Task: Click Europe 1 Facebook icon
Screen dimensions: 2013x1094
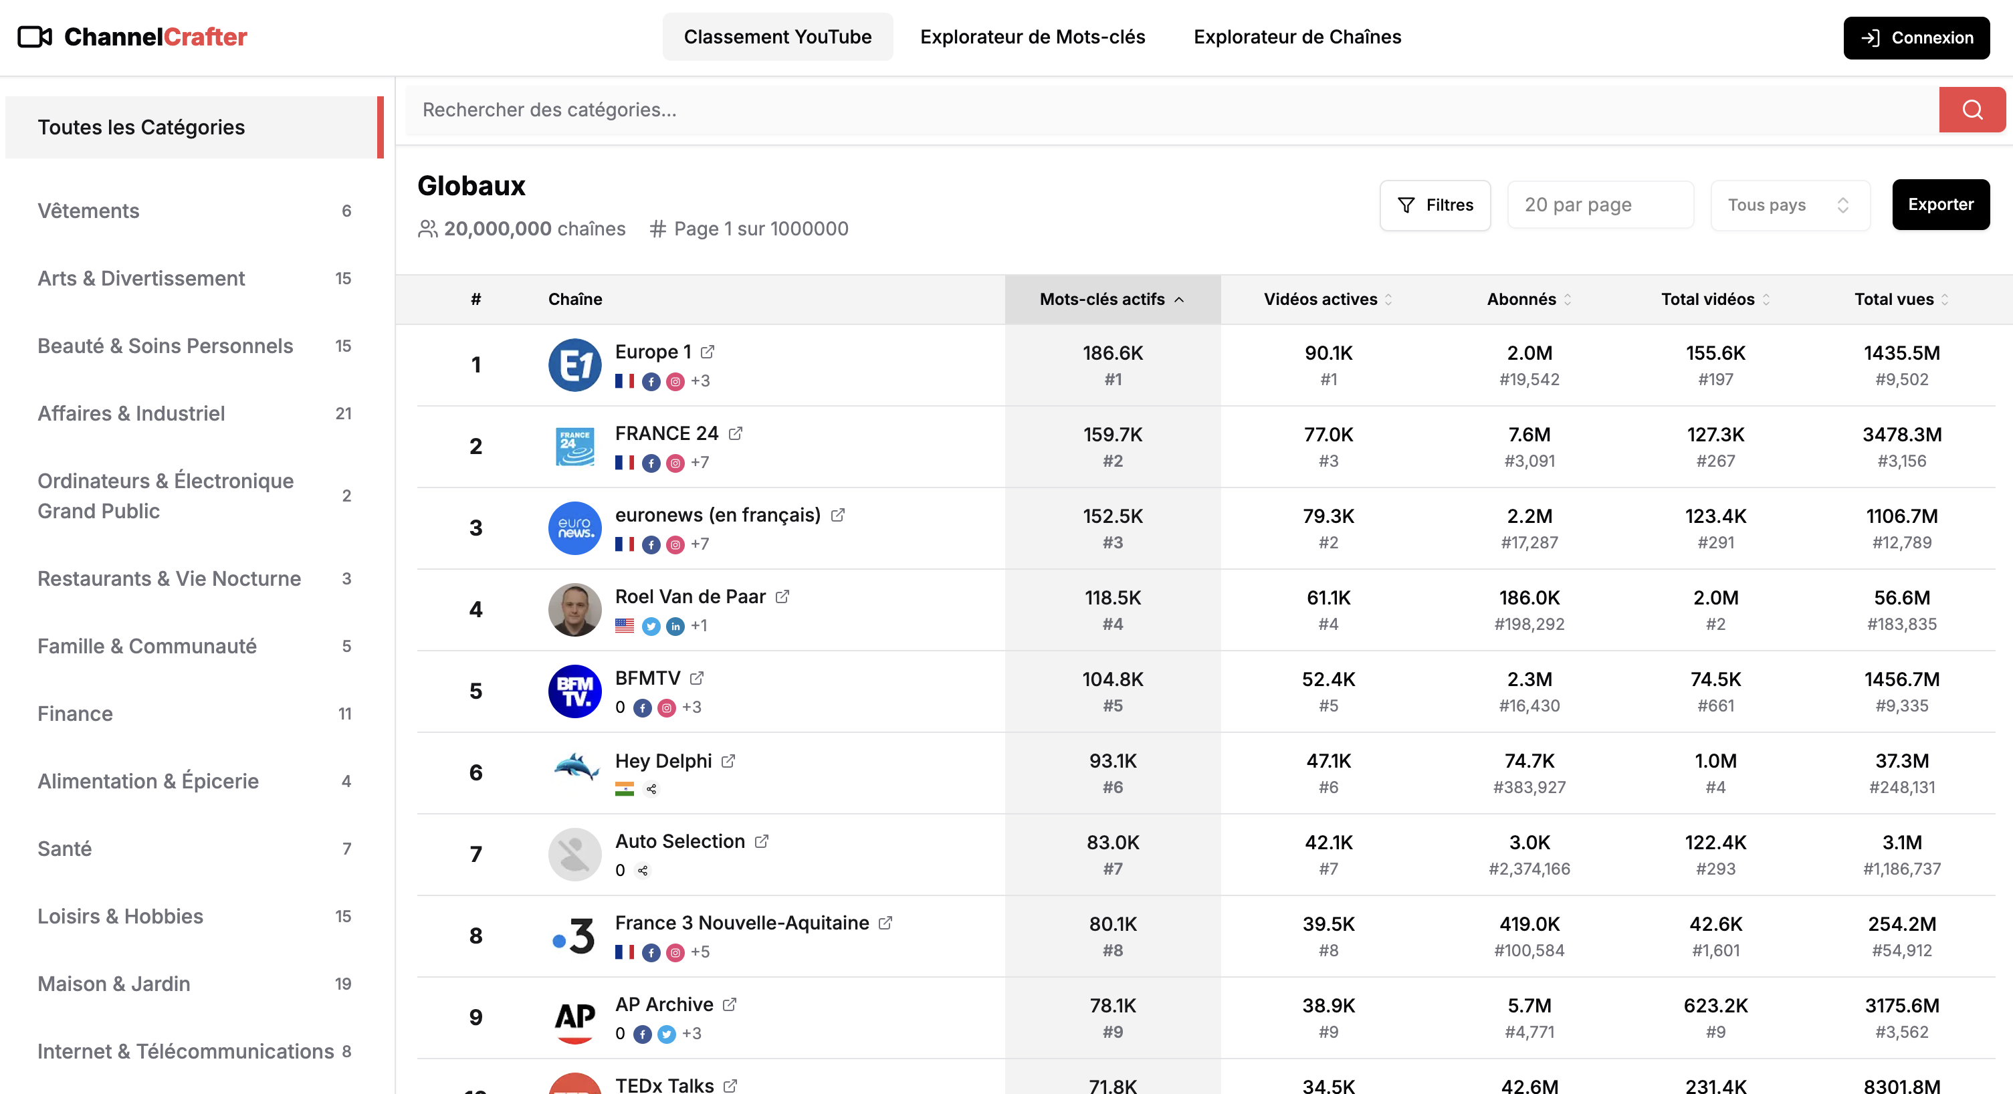Action: pyautogui.click(x=651, y=381)
